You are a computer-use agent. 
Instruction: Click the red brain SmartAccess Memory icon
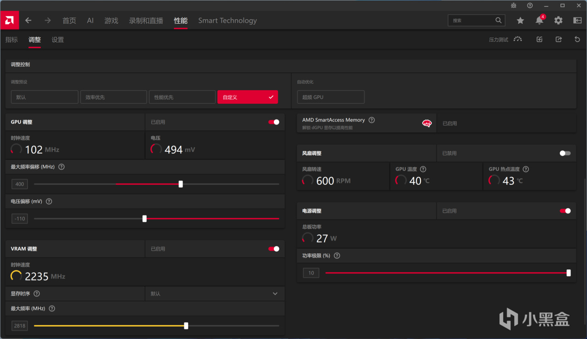click(427, 123)
